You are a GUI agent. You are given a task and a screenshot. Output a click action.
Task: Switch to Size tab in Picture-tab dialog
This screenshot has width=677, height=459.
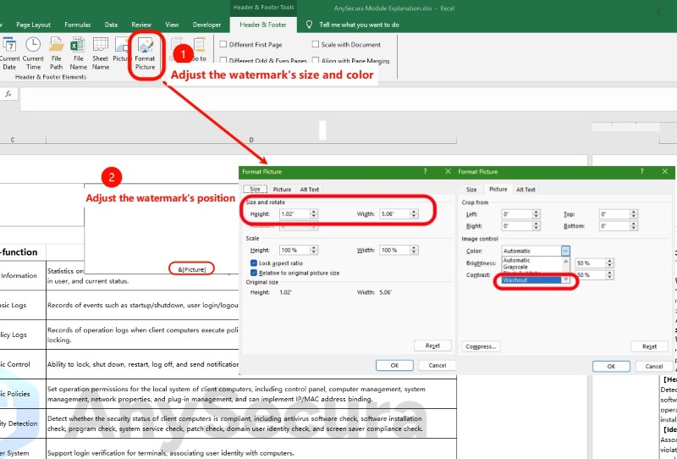(x=471, y=190)
